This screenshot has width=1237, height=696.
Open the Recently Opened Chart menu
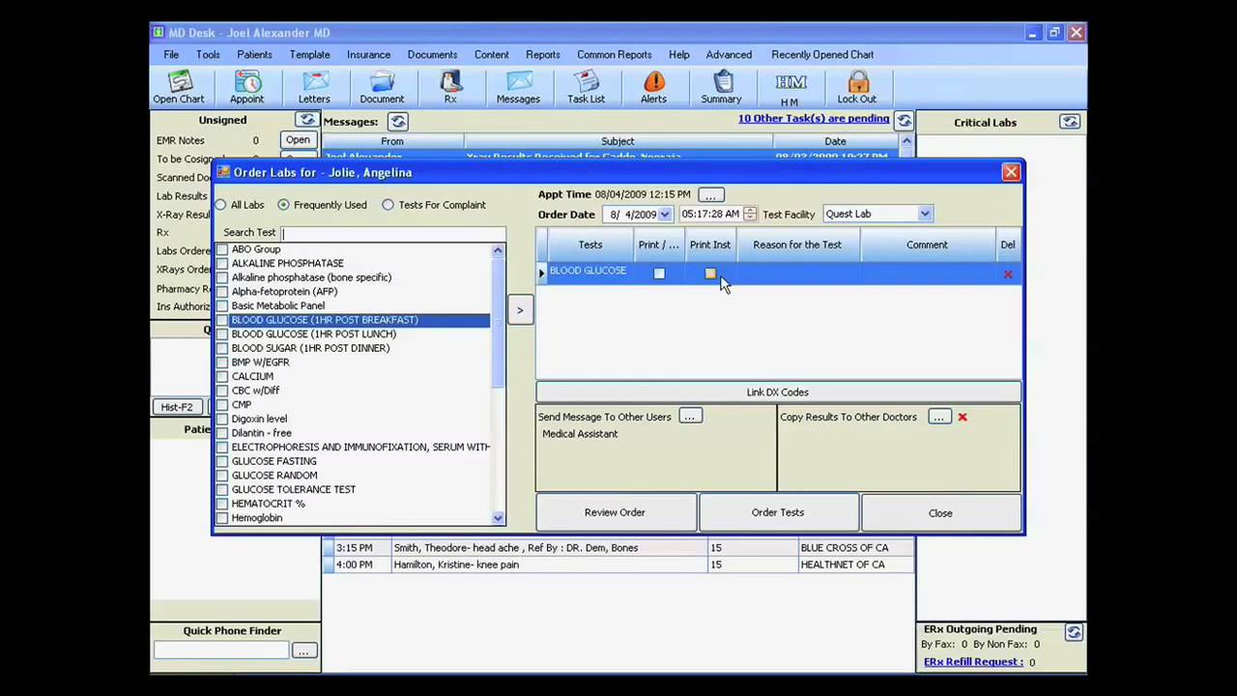822,55
